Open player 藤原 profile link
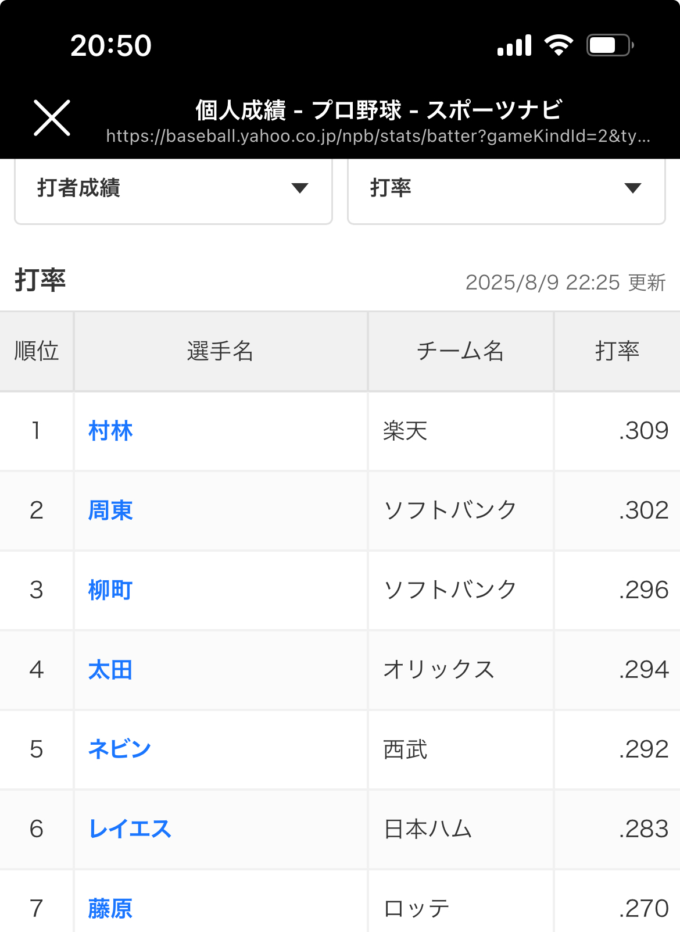 point(110,908)
